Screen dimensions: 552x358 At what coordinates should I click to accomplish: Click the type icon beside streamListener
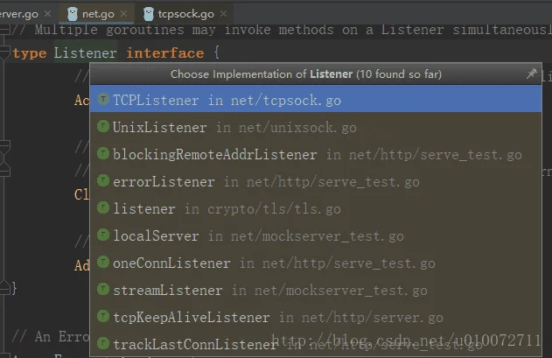pyautogui.click(x=103, y=289)
